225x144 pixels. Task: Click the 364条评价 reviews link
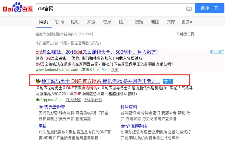click(x=95, y=100)
